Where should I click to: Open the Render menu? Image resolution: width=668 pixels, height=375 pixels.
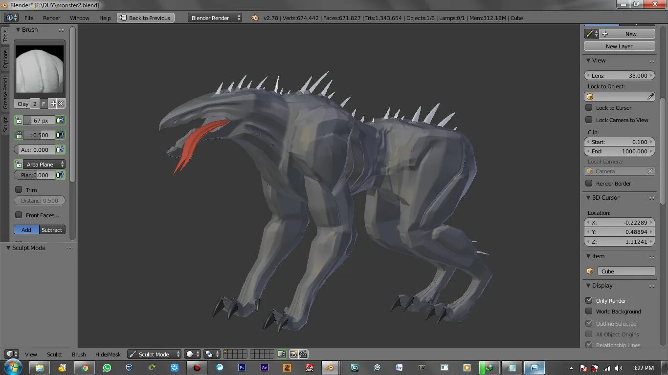(52, 18)
